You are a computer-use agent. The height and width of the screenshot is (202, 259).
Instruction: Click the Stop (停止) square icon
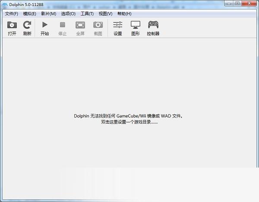[x=63, y=25]
